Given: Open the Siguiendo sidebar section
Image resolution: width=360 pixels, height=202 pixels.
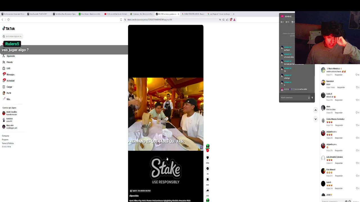Looking at the screenshot, I should pyautogui.click(x=8, y=56).
